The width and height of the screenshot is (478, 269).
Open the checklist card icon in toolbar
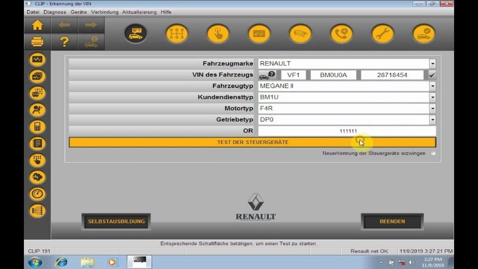pos(259,33)
